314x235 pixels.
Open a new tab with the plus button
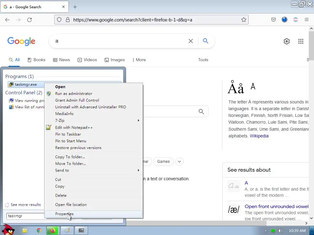pos(75,7)
